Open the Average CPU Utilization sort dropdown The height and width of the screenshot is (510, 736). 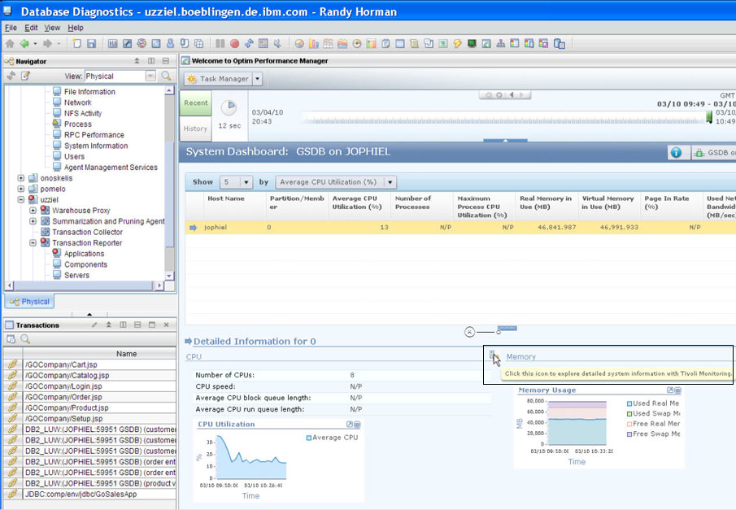[390, 182]
